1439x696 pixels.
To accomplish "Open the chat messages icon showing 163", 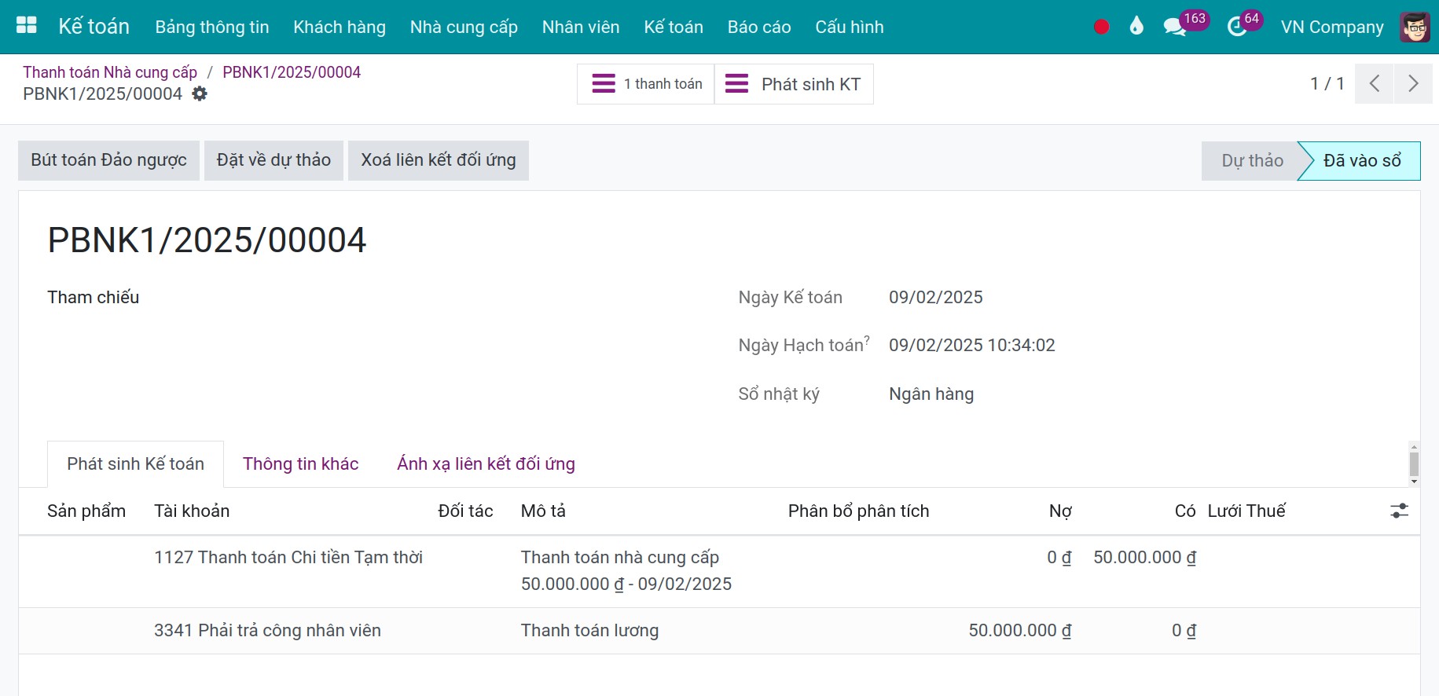I will click(x=1175, y=27).
